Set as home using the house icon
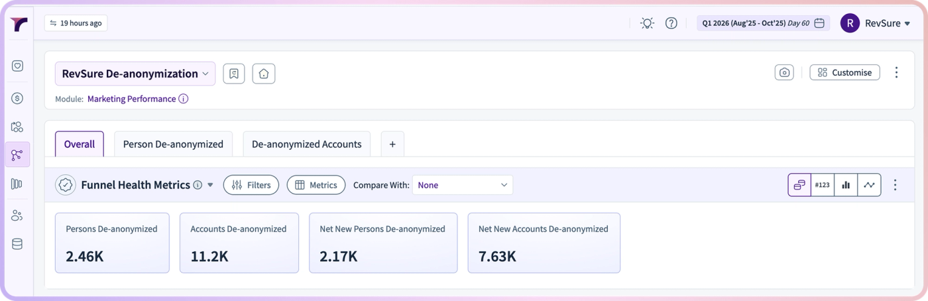The width and height of the screenshot is (928, 301). (x=264, y=74)
